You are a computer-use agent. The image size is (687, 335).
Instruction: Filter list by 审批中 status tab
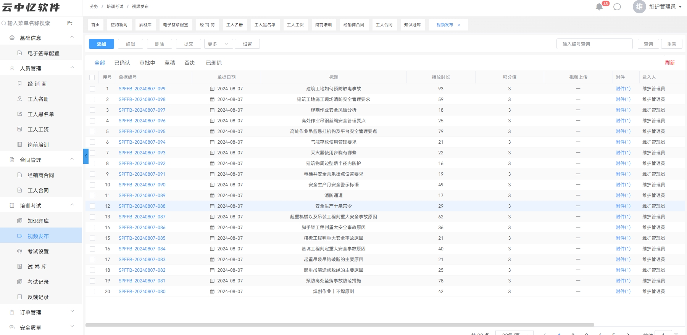click(147, 63)
